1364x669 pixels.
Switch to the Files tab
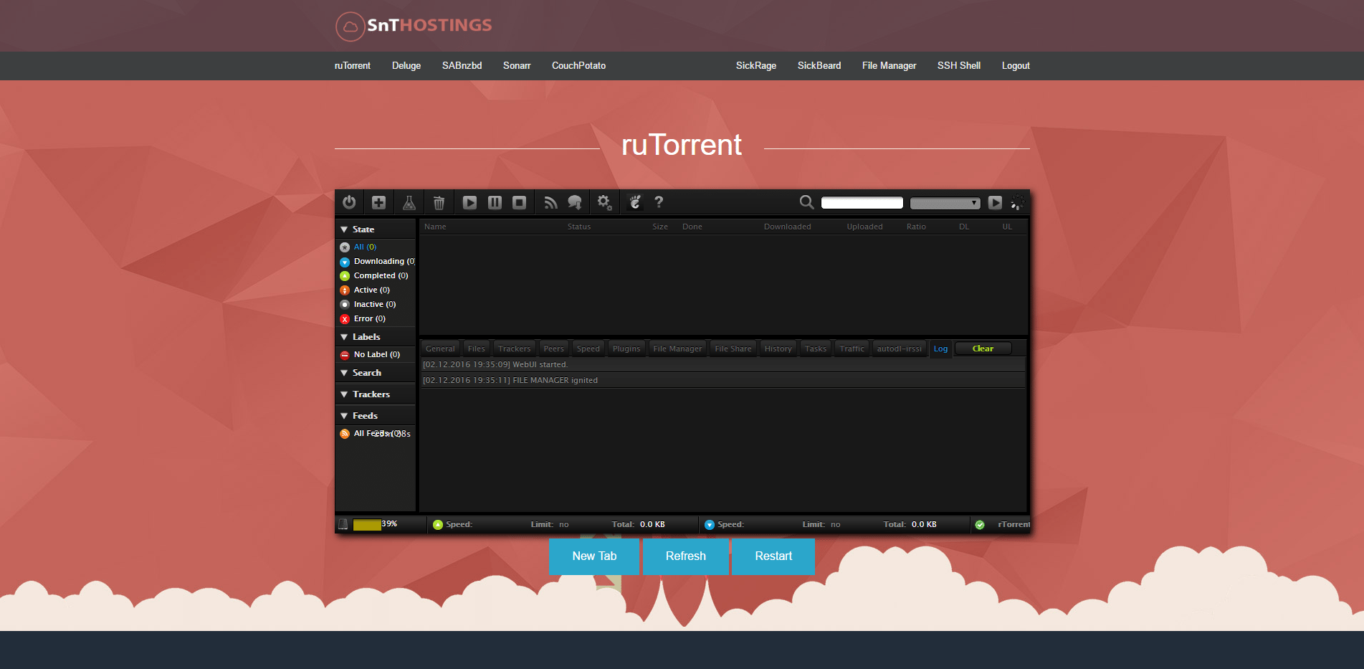(x=477, y=348)
